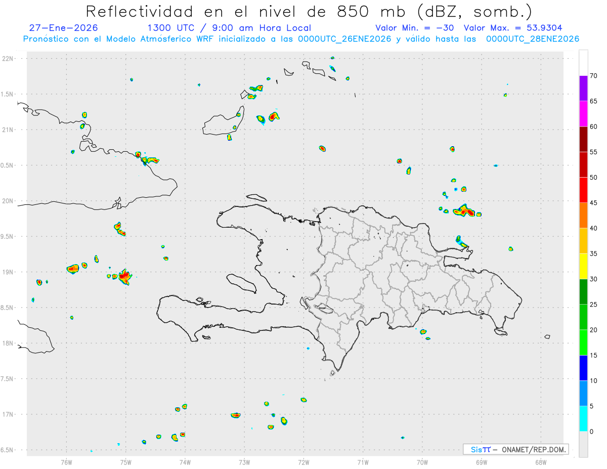607x469 pixels.
Task: Pick the cyan 0–5 dBZ color band
Action: point(583,419)
